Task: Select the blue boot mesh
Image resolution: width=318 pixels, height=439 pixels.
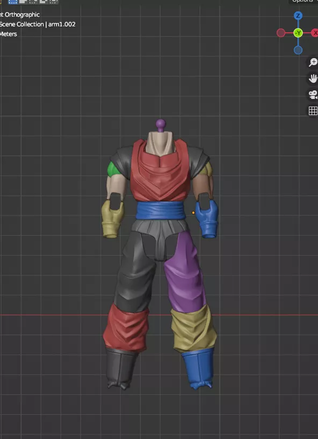Action: [x=198, y=368]
